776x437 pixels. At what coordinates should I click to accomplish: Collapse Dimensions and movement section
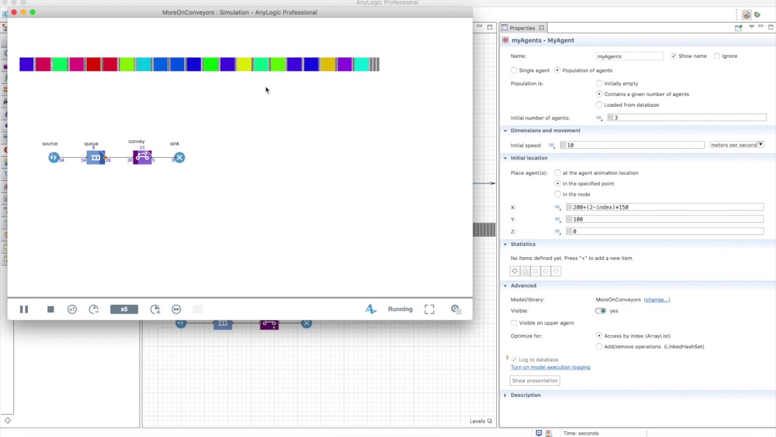point(505,130)
